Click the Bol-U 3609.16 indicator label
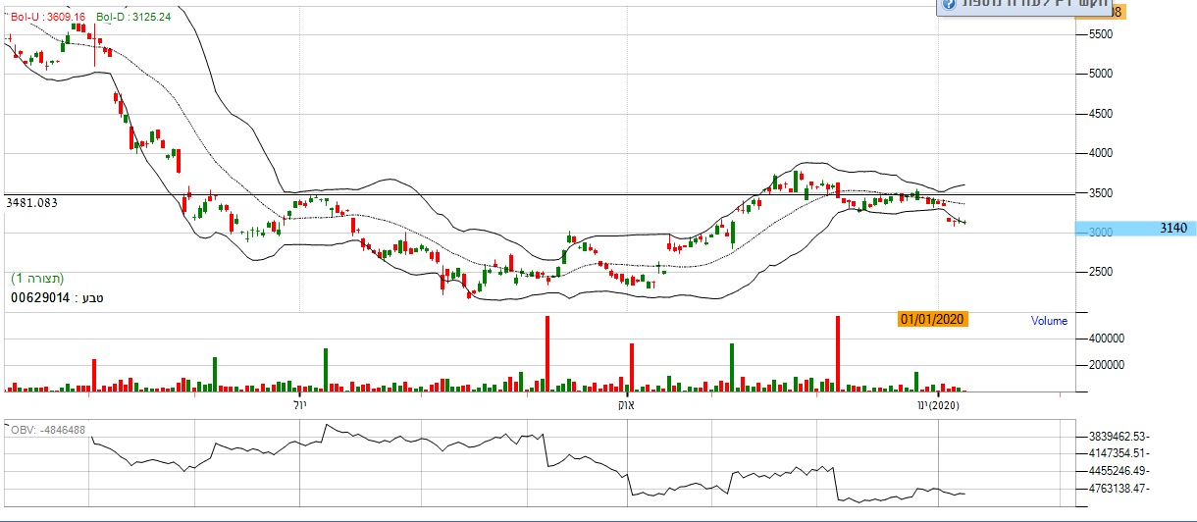The height and width of the screenshot is (522, 1197). pyautogui.click(x=48, y=18)
